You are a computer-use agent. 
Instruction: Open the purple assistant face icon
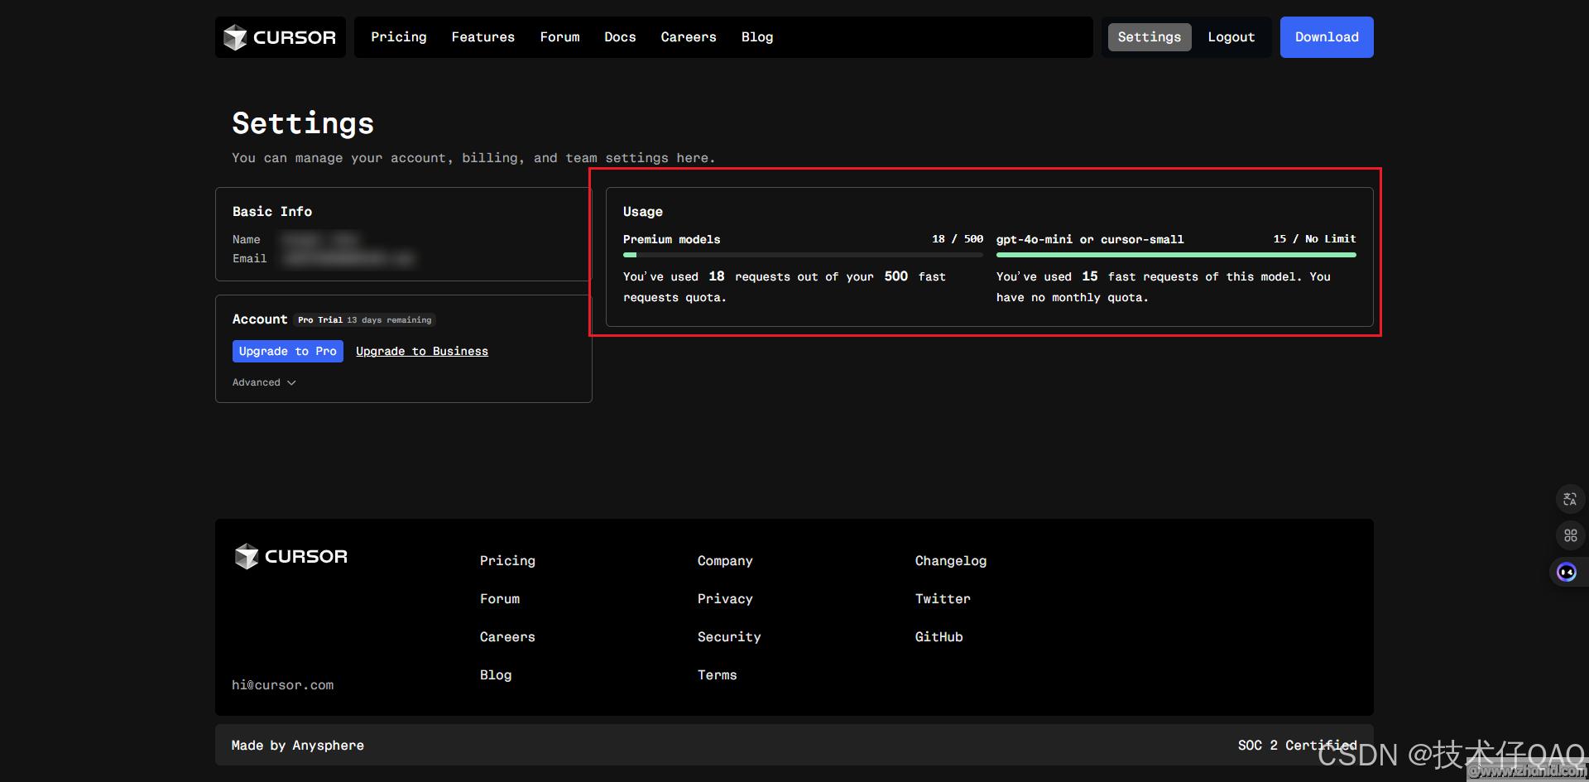tap(1567, 572)
